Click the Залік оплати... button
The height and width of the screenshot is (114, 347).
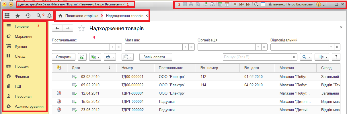tap(156, 57)
